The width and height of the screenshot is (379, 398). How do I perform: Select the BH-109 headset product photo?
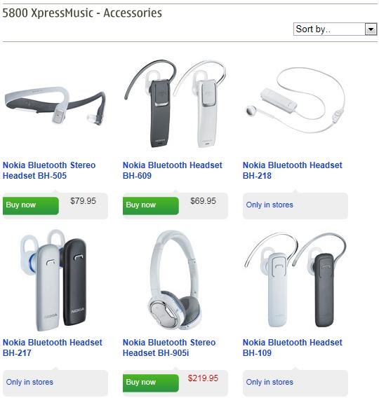tap(295, 280)
